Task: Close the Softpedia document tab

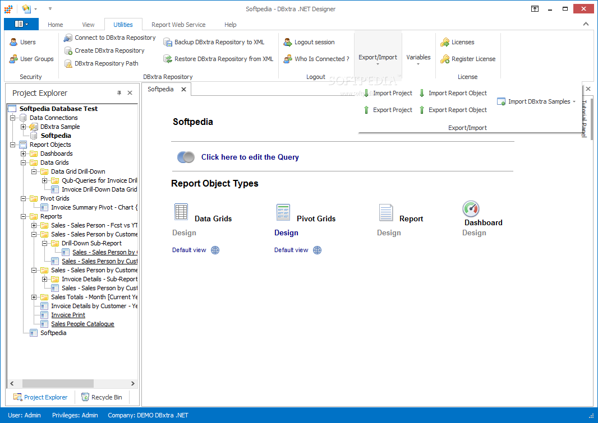Action: click(x=183, y=89)
